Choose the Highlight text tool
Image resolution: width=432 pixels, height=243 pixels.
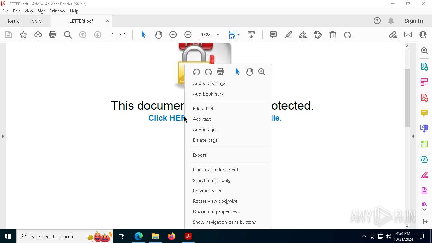tap(288, 35)
